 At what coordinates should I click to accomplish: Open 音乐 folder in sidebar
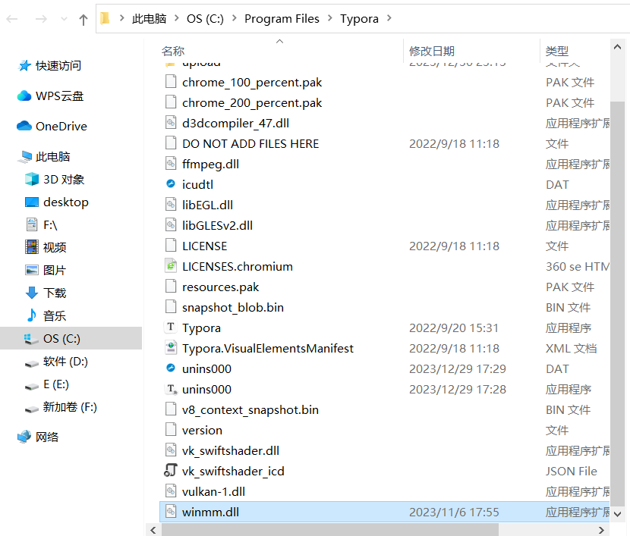[x=46, y=315]
